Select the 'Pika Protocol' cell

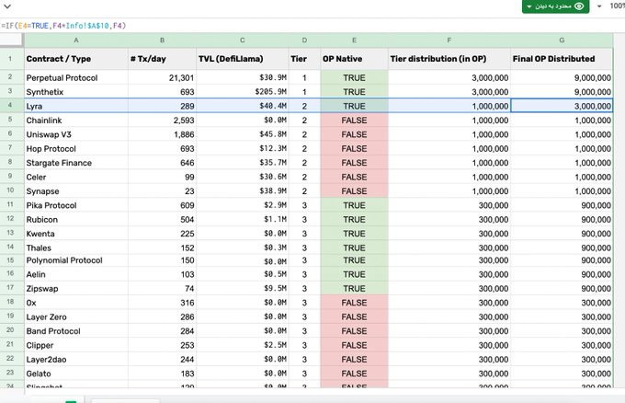click(x=76, y=205)
